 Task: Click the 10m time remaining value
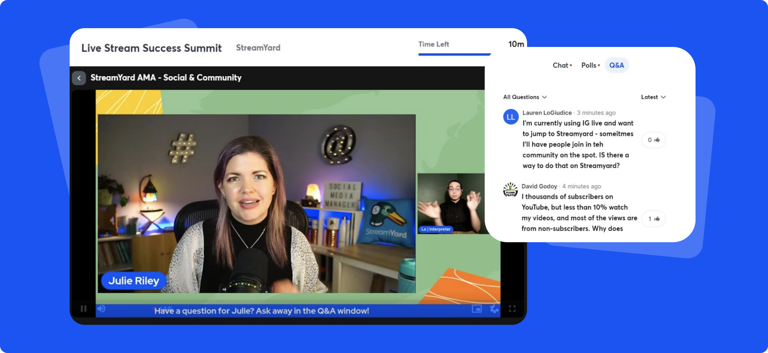click(516, 44)
